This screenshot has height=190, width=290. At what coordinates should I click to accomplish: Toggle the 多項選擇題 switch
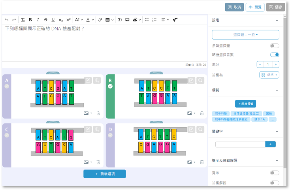(x=275, y=46)
